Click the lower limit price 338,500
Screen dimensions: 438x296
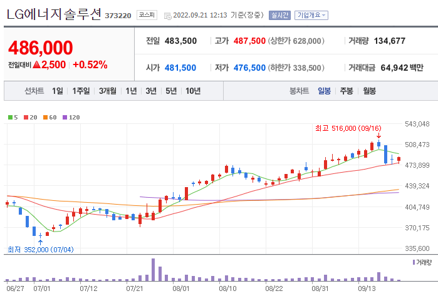tap(306, 68)
